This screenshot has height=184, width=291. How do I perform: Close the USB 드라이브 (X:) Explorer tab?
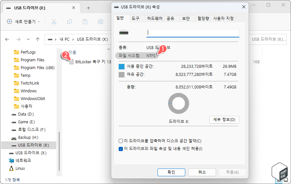point(73,8)
